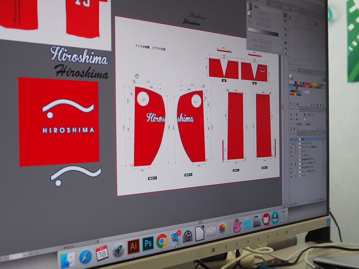
Task: Switch to the レイヤー tab
Action: (x=293, y=133)
